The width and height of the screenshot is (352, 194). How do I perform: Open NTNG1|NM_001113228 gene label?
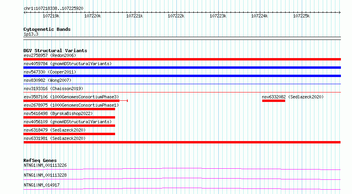pyautogui.click(x=45, y=175)
